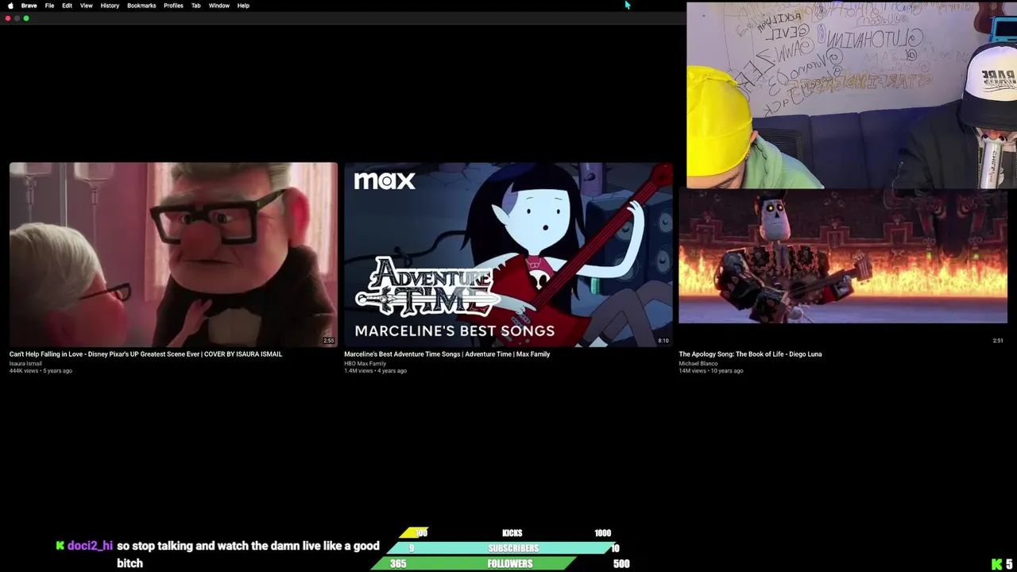Click the '444K views • 5 years ago' text
The height and width of the screenshot is (572, 1017).
pos(41,371)
